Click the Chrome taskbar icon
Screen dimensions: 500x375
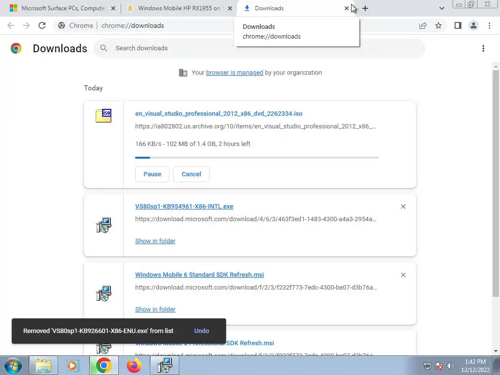point(104,365)
